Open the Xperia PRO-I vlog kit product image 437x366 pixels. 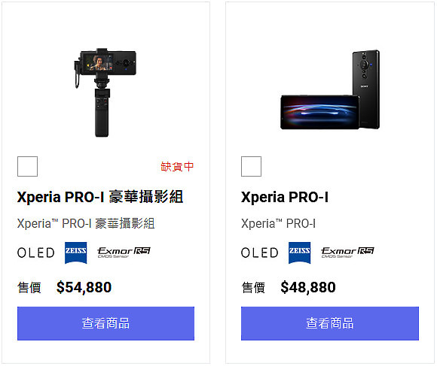point(105,92)
